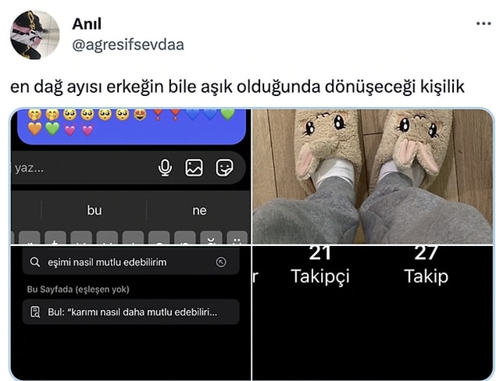The image size is (496, 381).
Task: Tap the sticker smiley icon in message bar
Action: pos(225,168)
